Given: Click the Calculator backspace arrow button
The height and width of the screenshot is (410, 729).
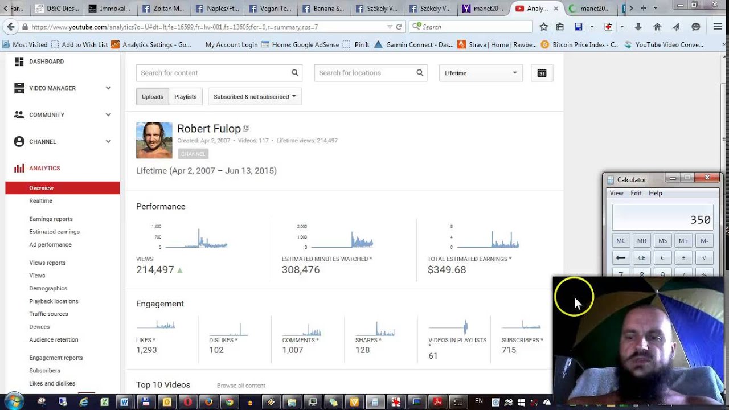Looking at the screenshot, I should point(621,258).
